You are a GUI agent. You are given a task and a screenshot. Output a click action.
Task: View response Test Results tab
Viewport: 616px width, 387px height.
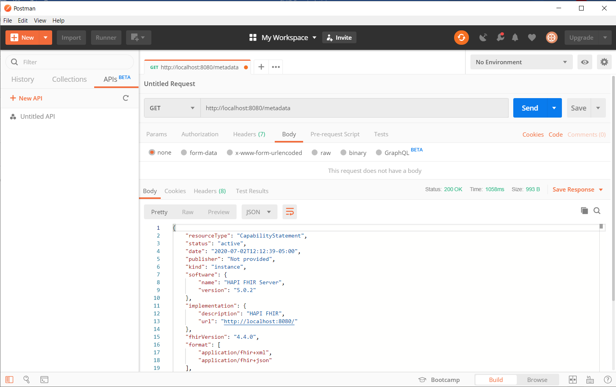252,191
